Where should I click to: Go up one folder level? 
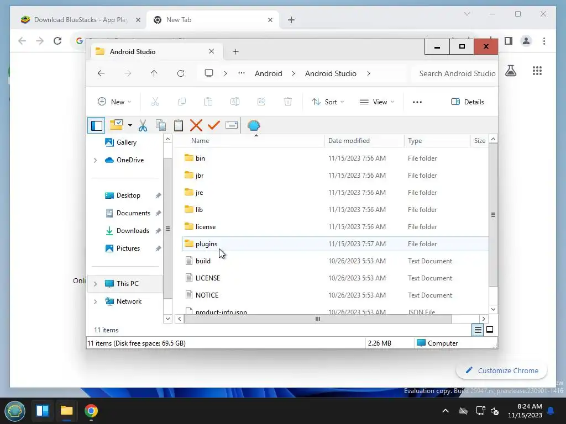(154, 73)
